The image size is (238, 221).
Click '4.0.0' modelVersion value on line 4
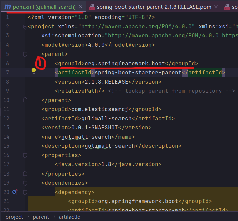(x=96, y=45)
